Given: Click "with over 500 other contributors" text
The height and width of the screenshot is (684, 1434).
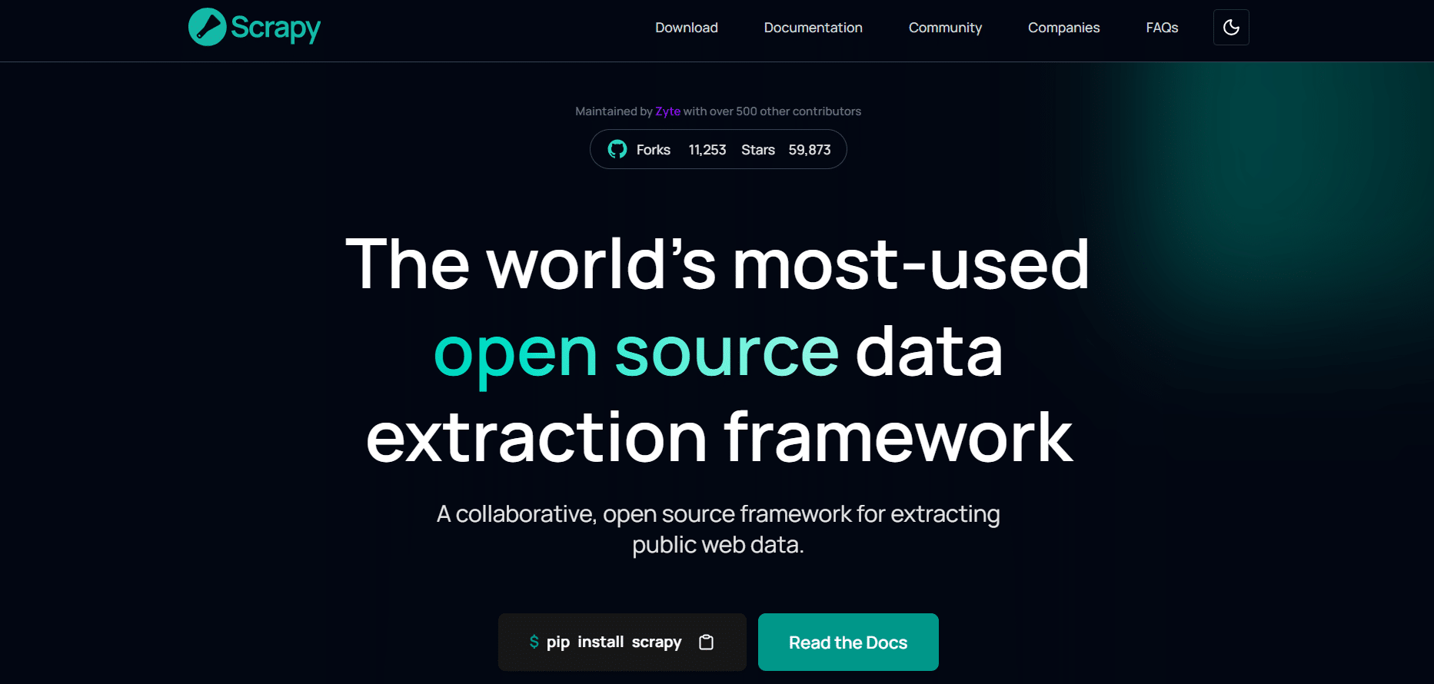Looking at the screenshot, I should pyautogui.click(x=772, y=111).
